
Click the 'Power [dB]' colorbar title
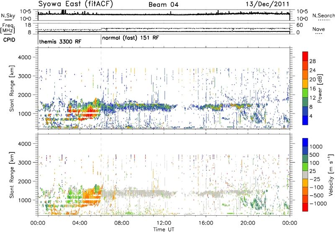click(320, 88)
